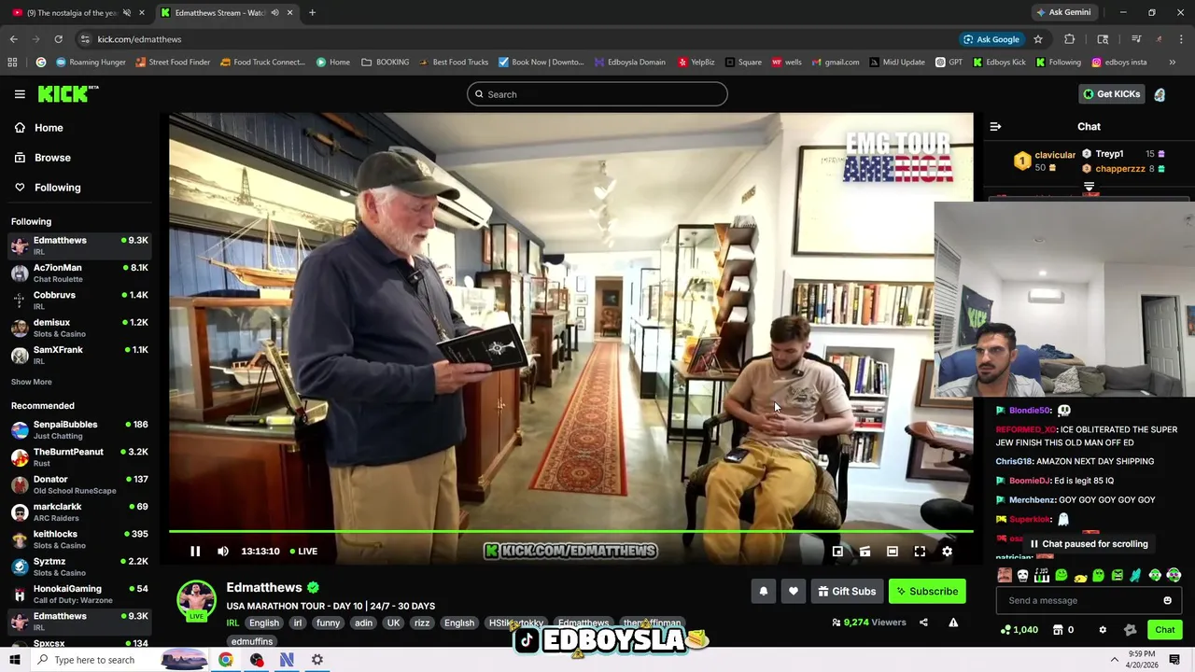1195x672 pixels.
Task: Pause the live stream video
Action: [195, 552]
